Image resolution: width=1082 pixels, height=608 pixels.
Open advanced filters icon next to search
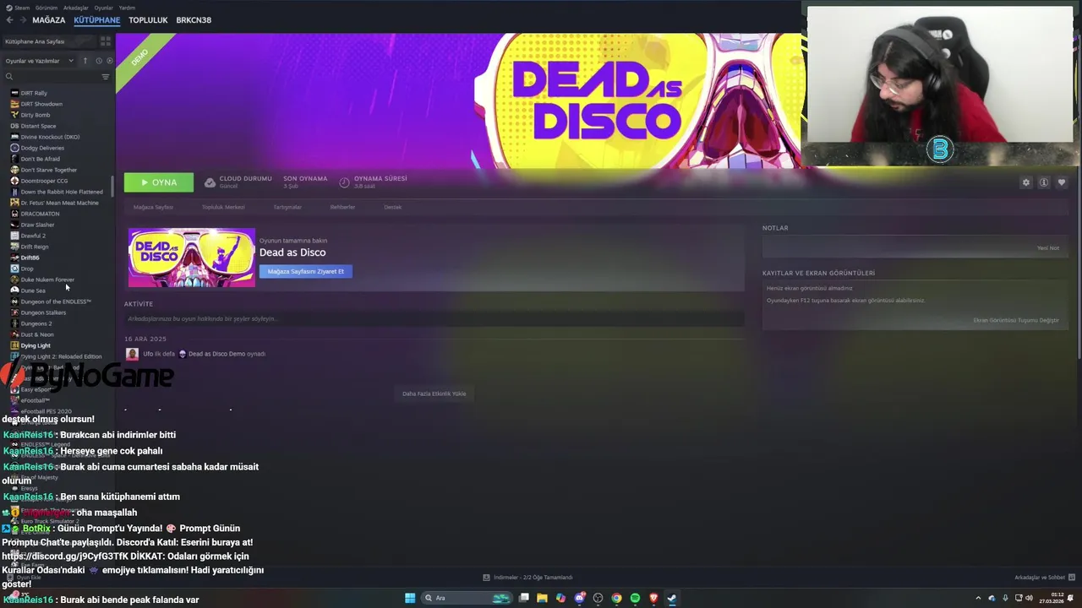pyautogui.click(x=106, y=77)
